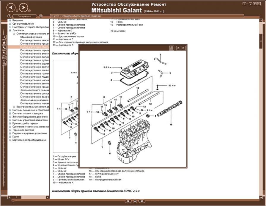Click legend entry 1 — Патрубок сапуна

point(64,156)
